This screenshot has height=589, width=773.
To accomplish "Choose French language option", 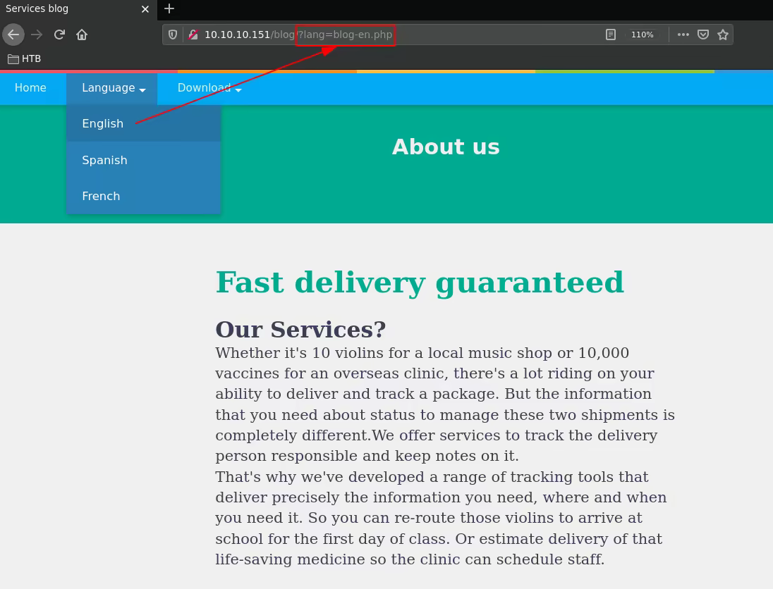I will (x=101, y=197).
